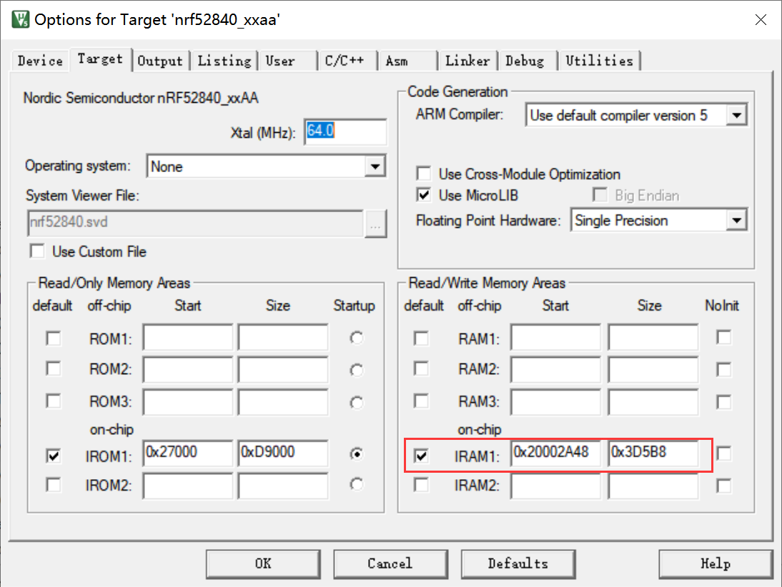Toggle Use MicroLIB checkbox
This screenshot has height=587, width=782.
(423, 195)
